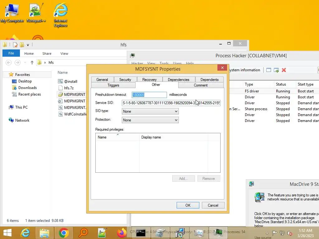Screen dimensions: 319x239
Task: Select Desktop in Explorer navigation pane
Action: (x=25, y=81)
